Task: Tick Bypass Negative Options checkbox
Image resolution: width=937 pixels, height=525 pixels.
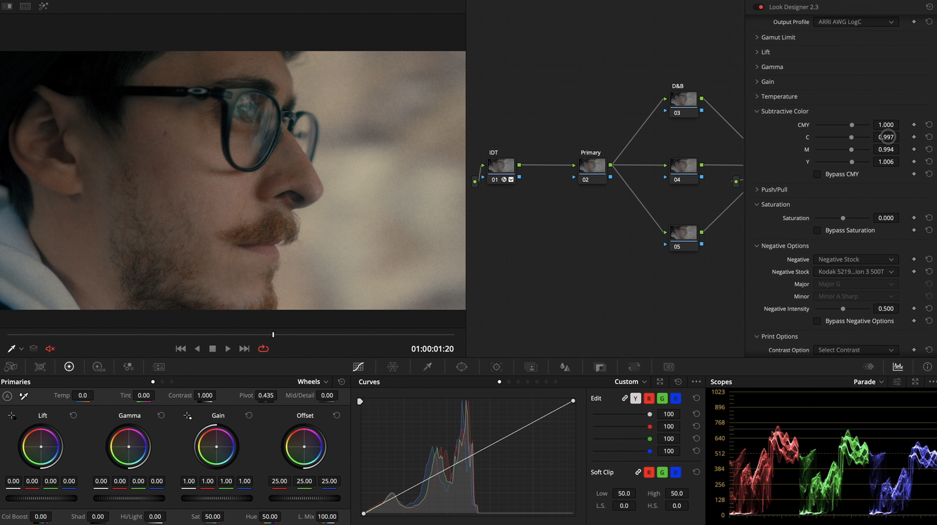Action: [817, 321]
